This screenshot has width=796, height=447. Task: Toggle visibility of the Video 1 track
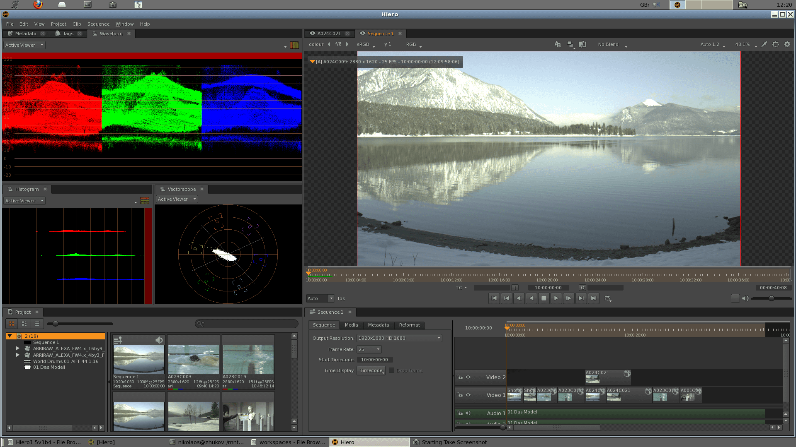coord(468,395)
